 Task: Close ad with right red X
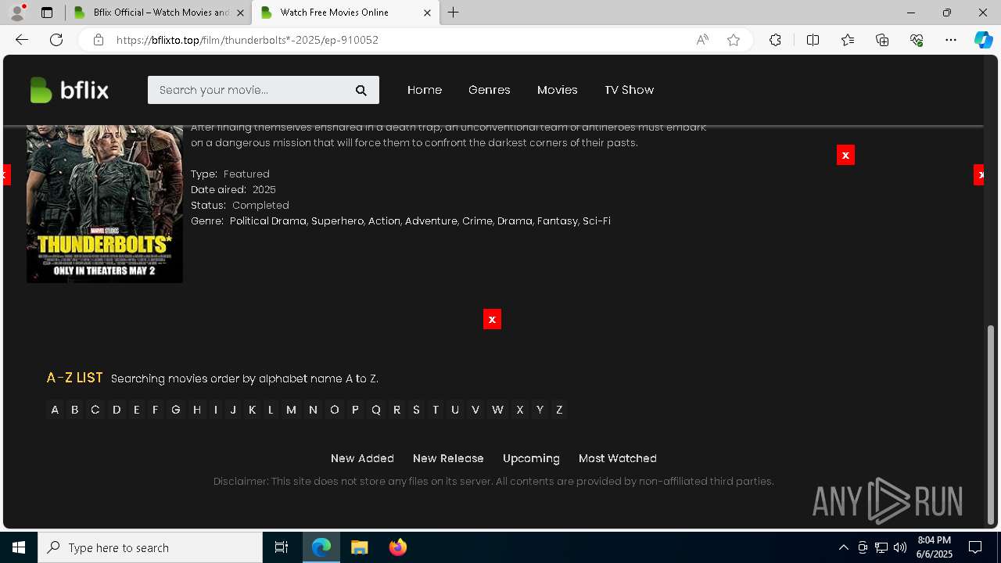[845, 155]
